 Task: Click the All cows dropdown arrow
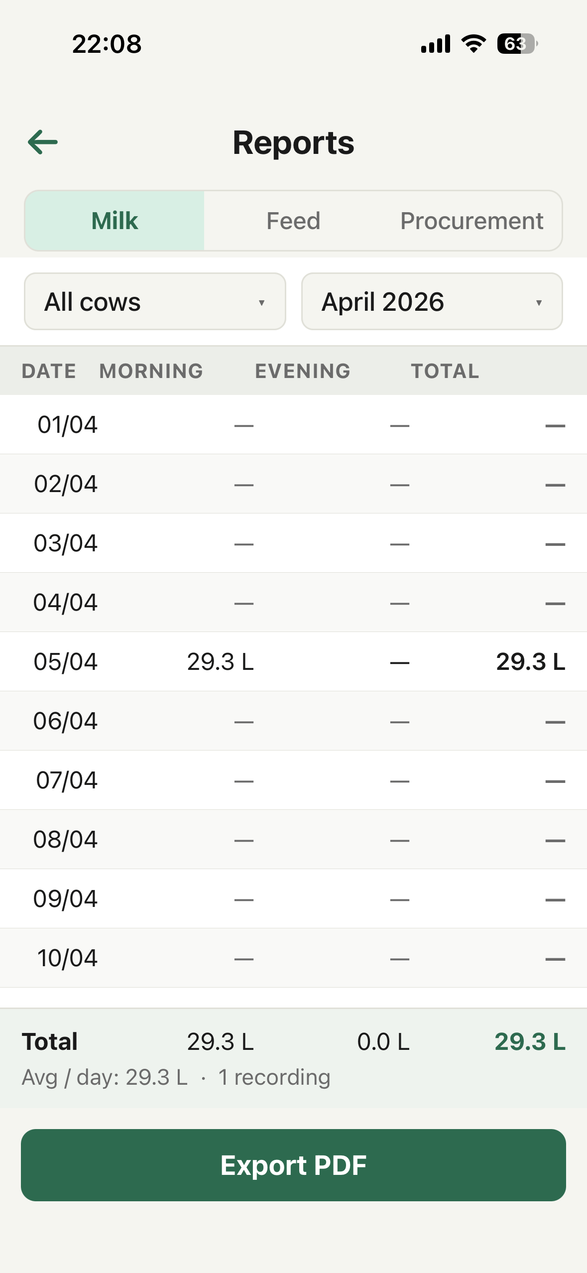261,303
